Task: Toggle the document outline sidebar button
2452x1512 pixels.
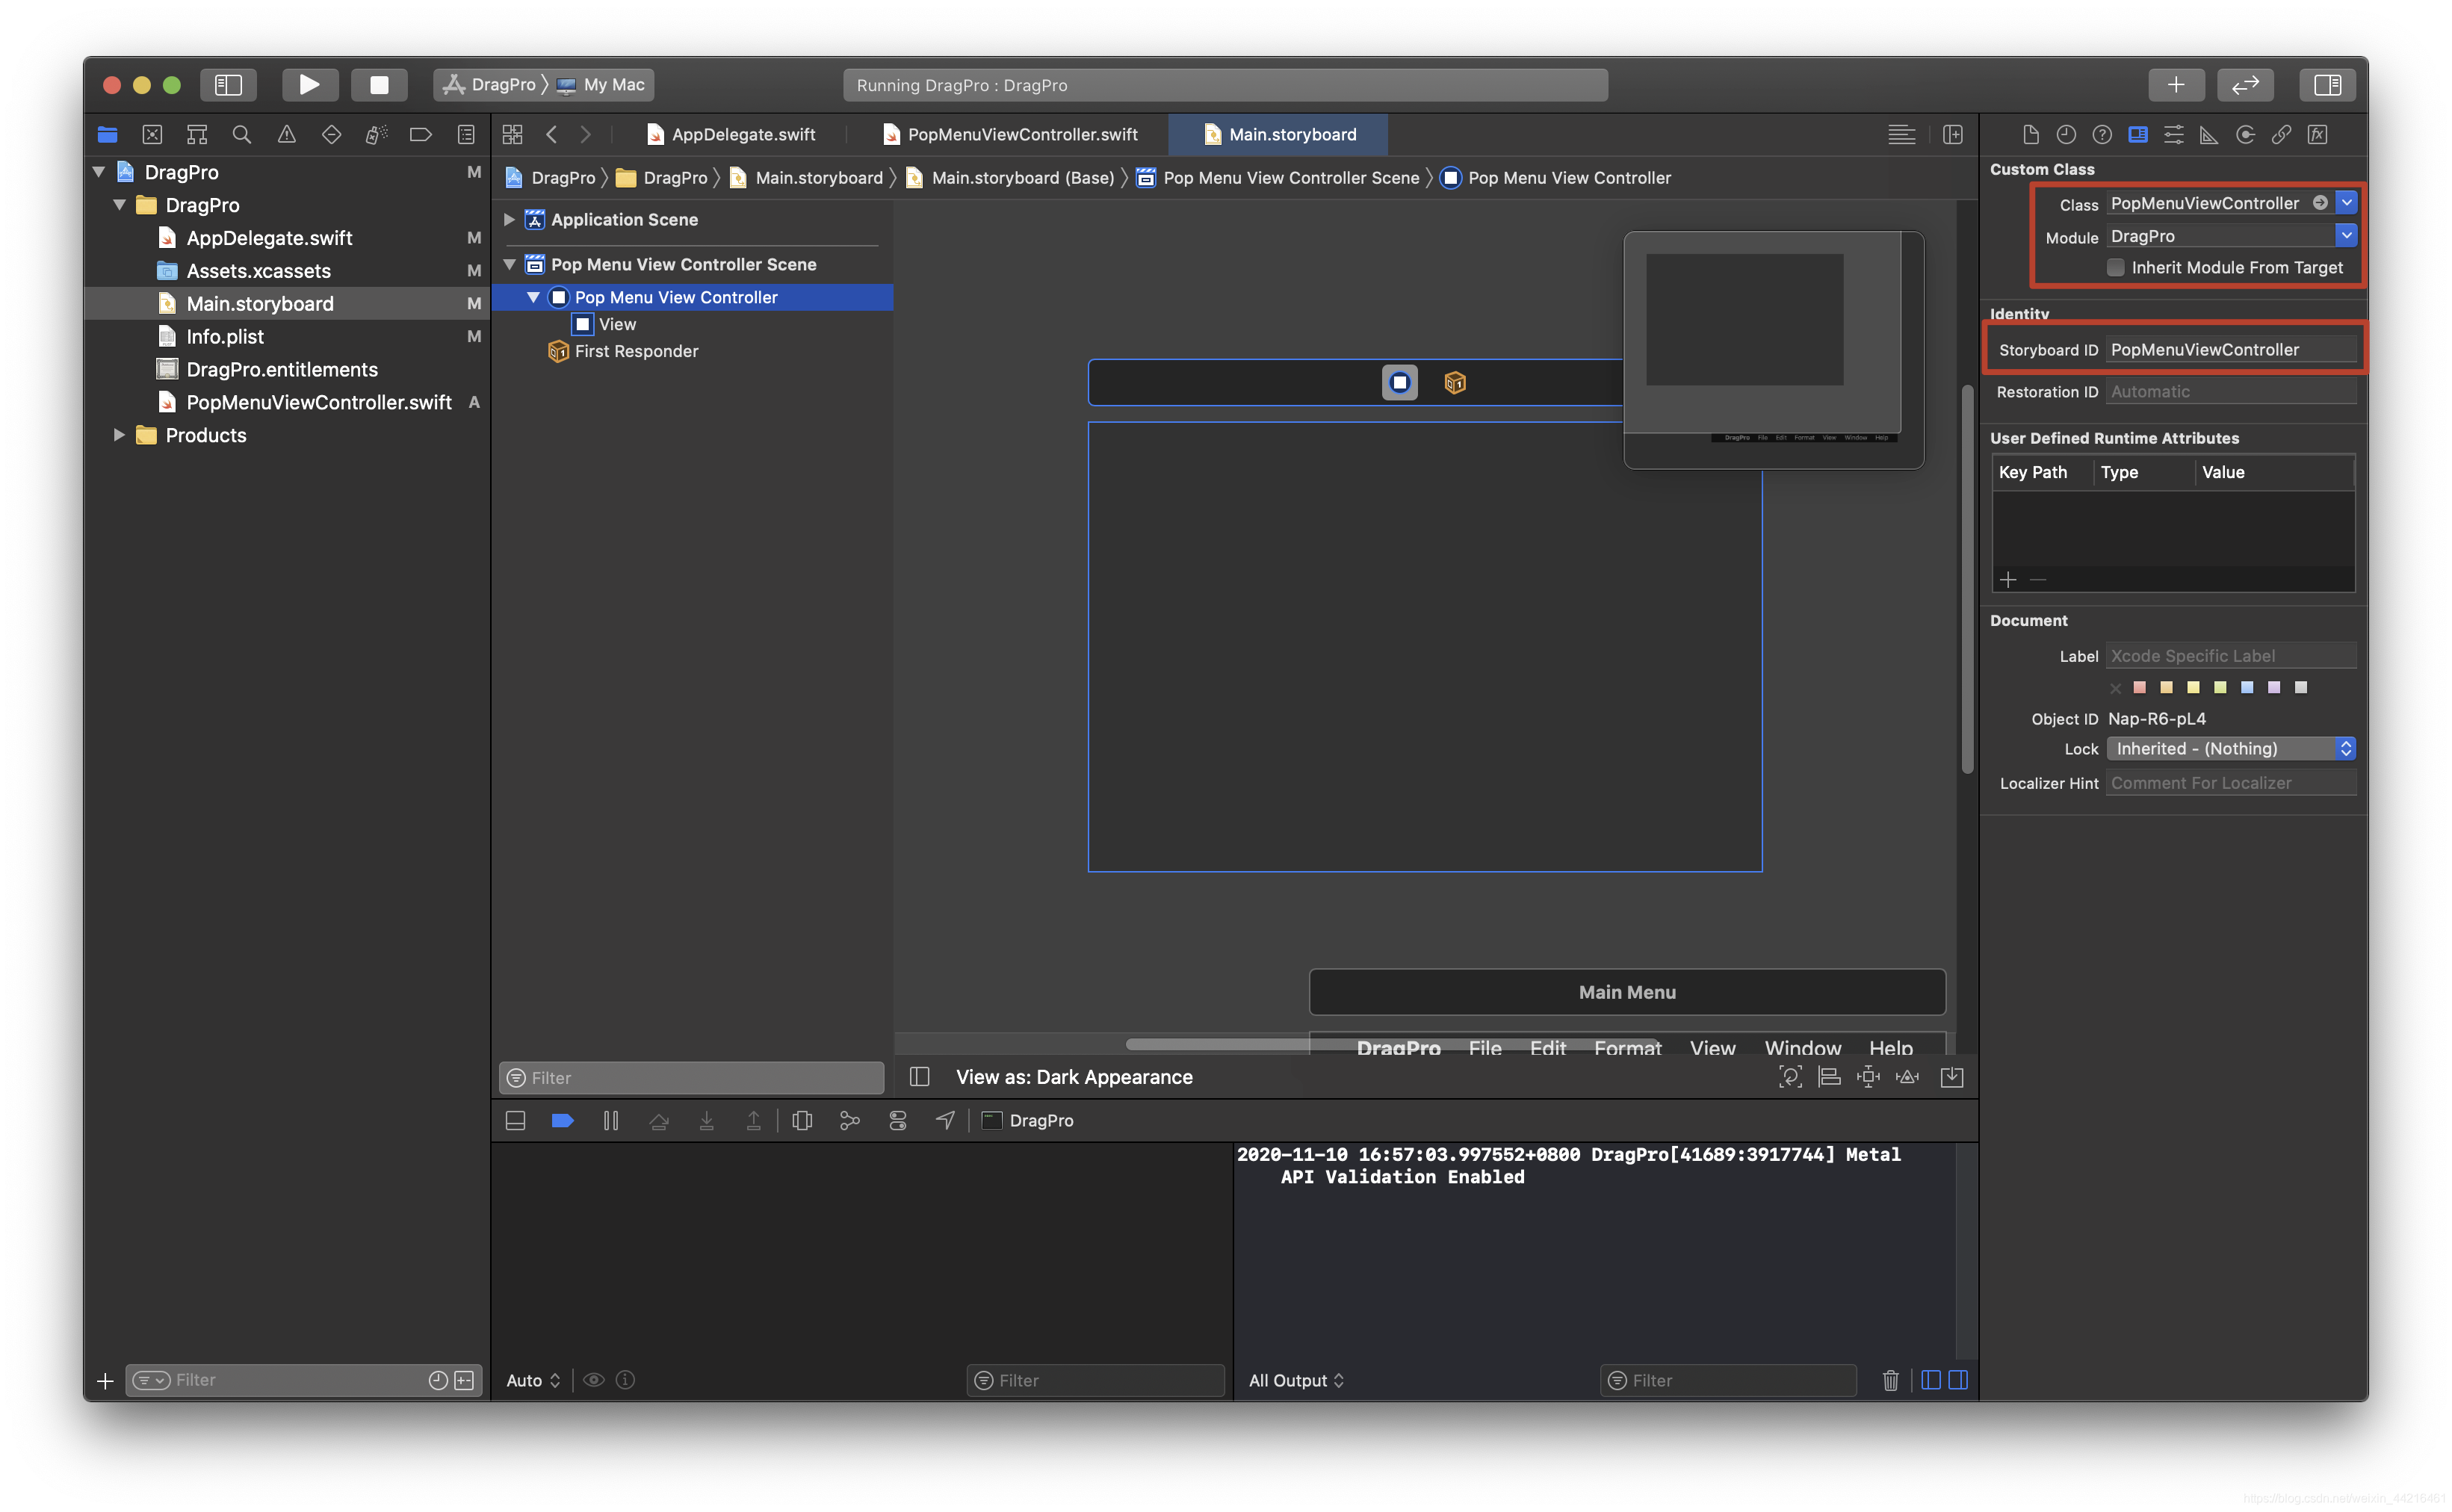Action: [x=919, y=1077]
